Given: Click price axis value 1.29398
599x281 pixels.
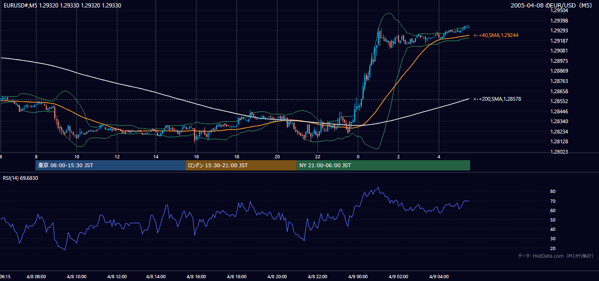Looking at the screenshot, I should pos(559,21).
